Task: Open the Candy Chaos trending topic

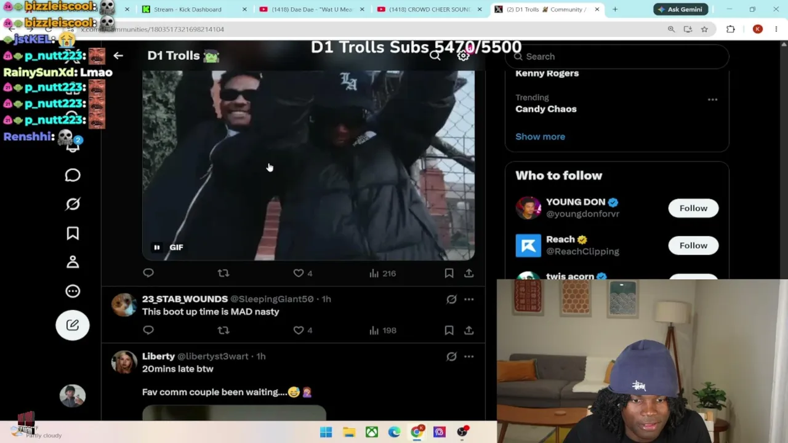Action: tap(546, 109)
